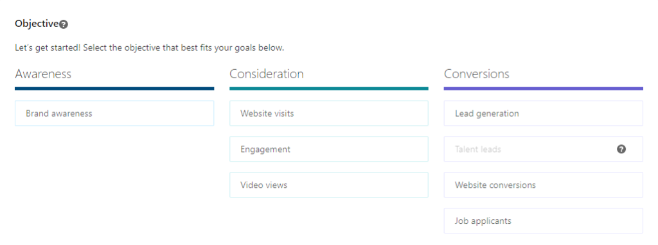658x245 pixels.
Task: Click the Awareness column heading
Action: click(x=43, y=74)
